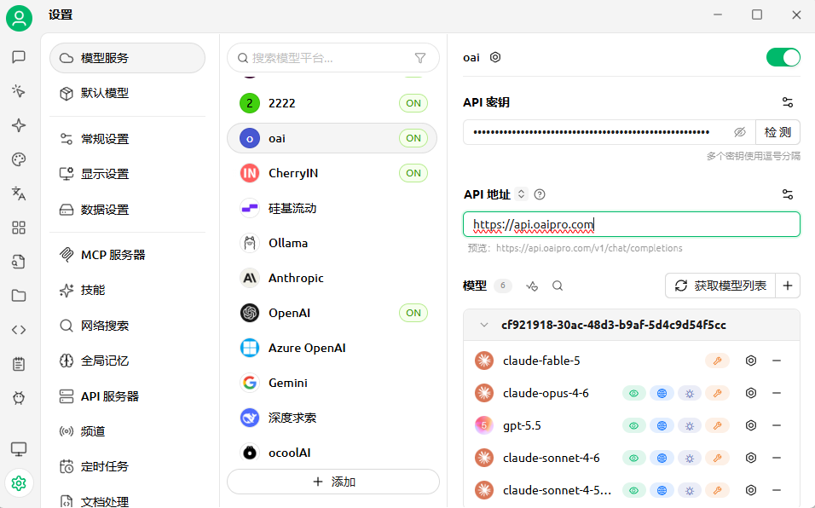Open settings gear for claude-fable-5
This screenshot has width=815, height=508.
(751, 361)
